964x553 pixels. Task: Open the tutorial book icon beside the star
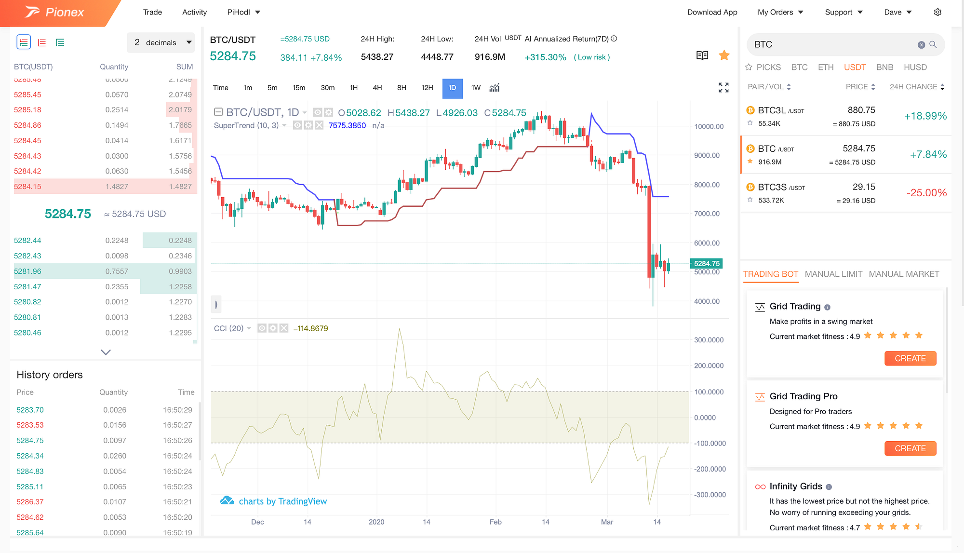click(702, 55)
